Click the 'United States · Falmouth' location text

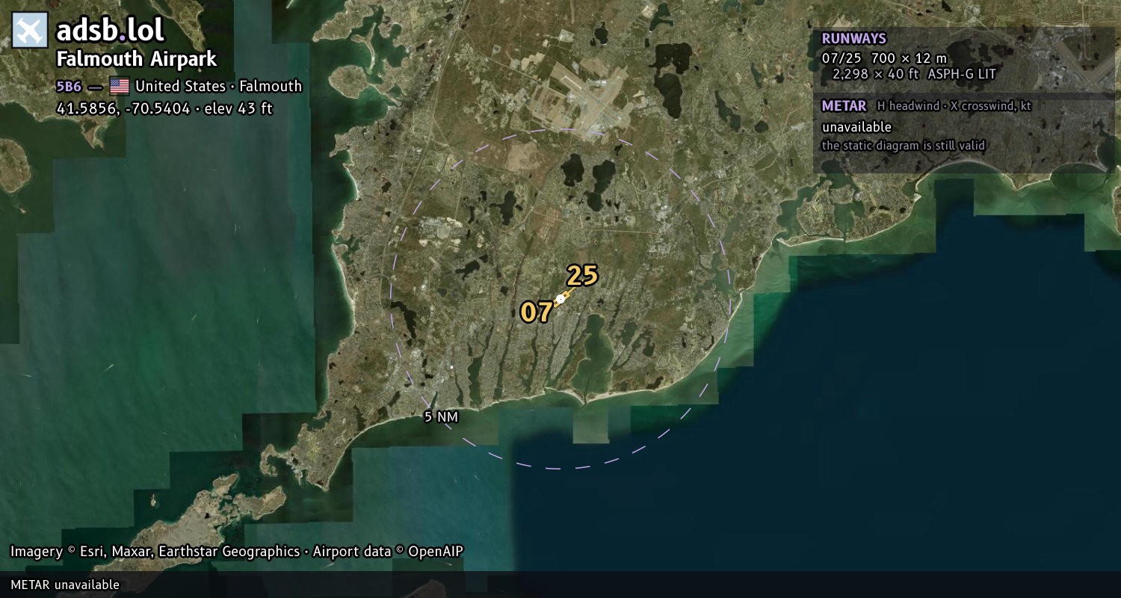pyautogui.click(x=218, y=86)
